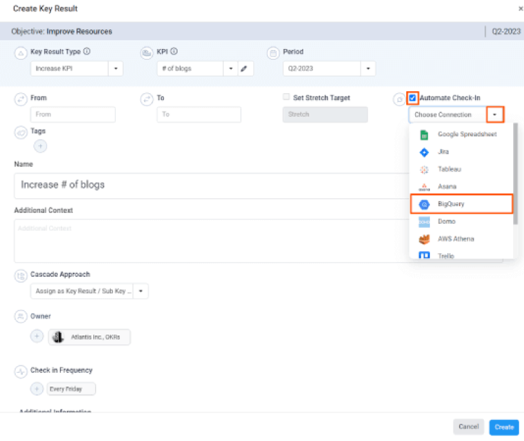524x441 pixels.
Task: Click the Increase KPI combo box
Action: [77, 69]
